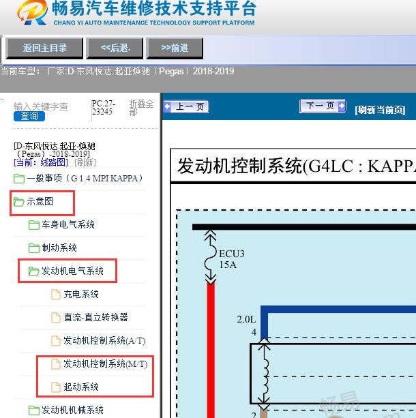
Task: Click the 刷新当前页 link
Action: 380,110
